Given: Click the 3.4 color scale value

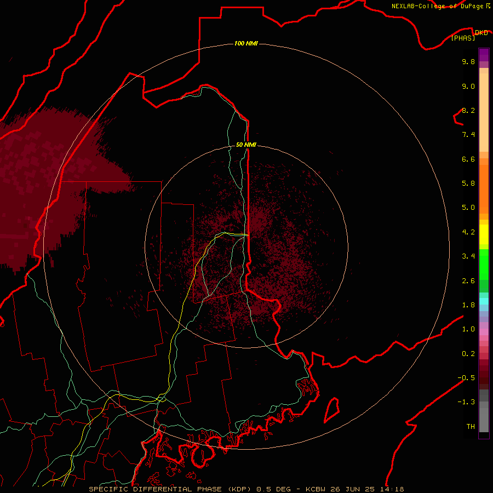Looking at the screenshot, I should coord(468,256).
